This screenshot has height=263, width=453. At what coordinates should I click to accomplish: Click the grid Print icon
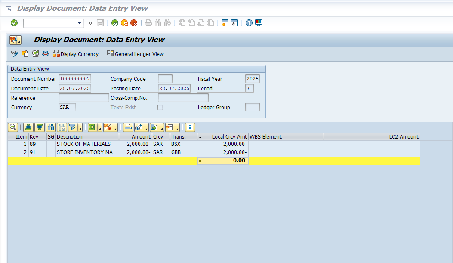coord(128,127)
